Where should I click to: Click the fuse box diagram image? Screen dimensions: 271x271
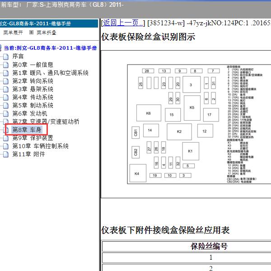click(x=199, y=124)
